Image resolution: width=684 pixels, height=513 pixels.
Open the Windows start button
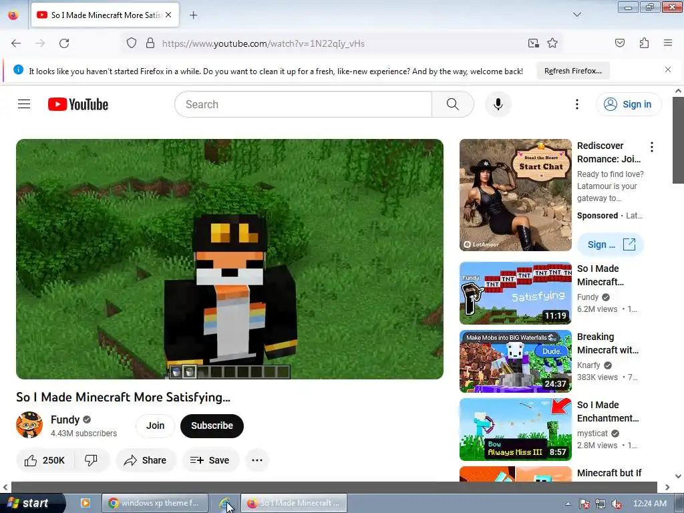pyautogui.click(x=32, y=503)
